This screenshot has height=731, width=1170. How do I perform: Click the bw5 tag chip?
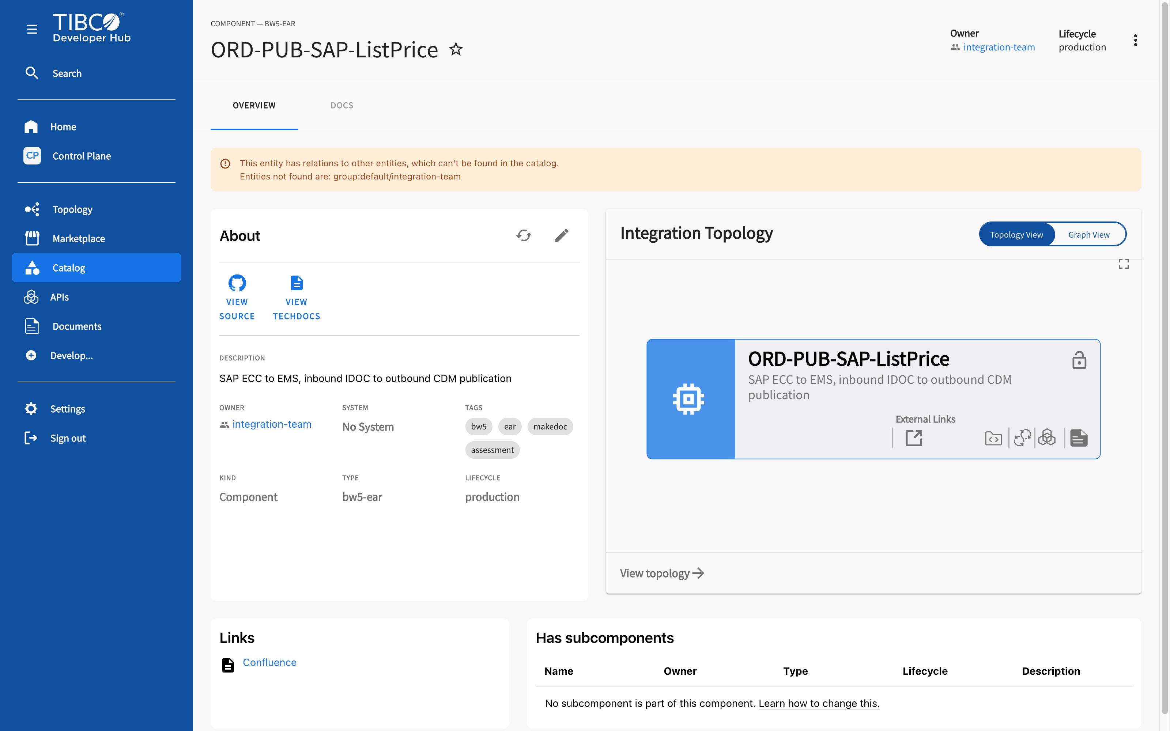[479, 427]
